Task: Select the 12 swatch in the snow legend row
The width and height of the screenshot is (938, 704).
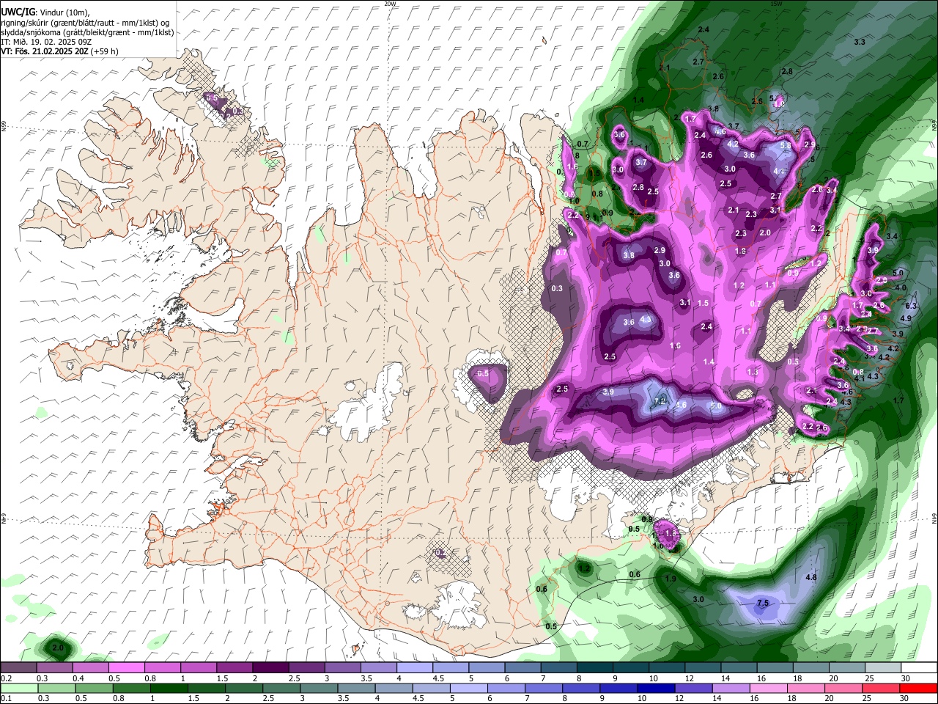Action: click(x=701, y=667)
